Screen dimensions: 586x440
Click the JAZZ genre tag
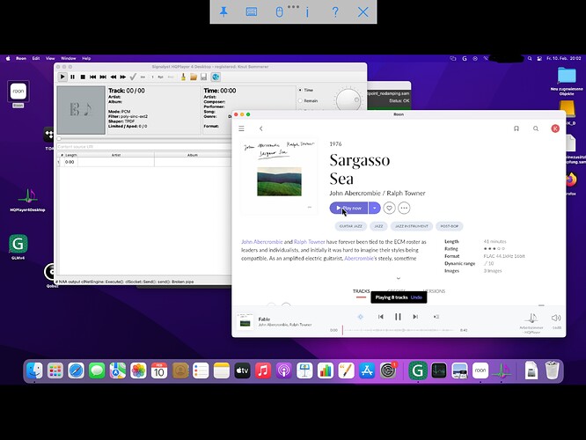[x=378, y=226]
